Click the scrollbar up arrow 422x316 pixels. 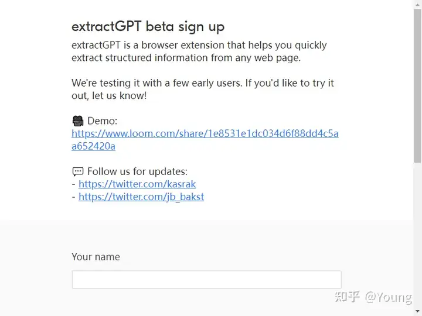click(x=417, y=4)
